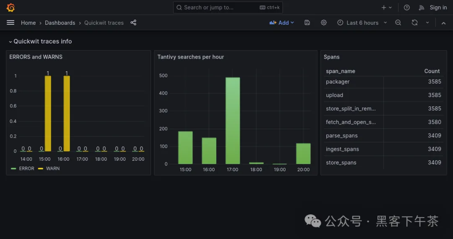Viewport: 453px width, 239px height.
Task: Click the upload span row
Action: (x=383, y=95)
